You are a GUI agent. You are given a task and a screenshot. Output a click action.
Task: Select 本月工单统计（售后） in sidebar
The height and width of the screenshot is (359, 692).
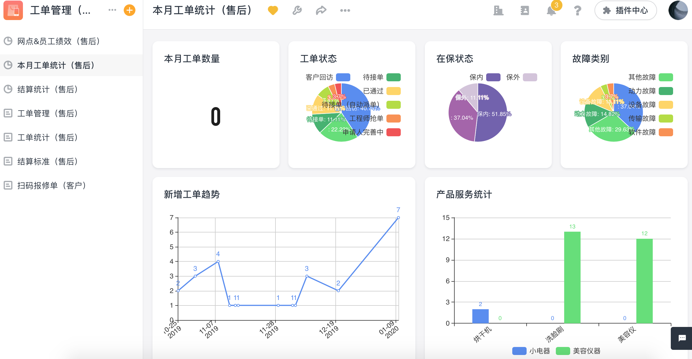(71, 65)
